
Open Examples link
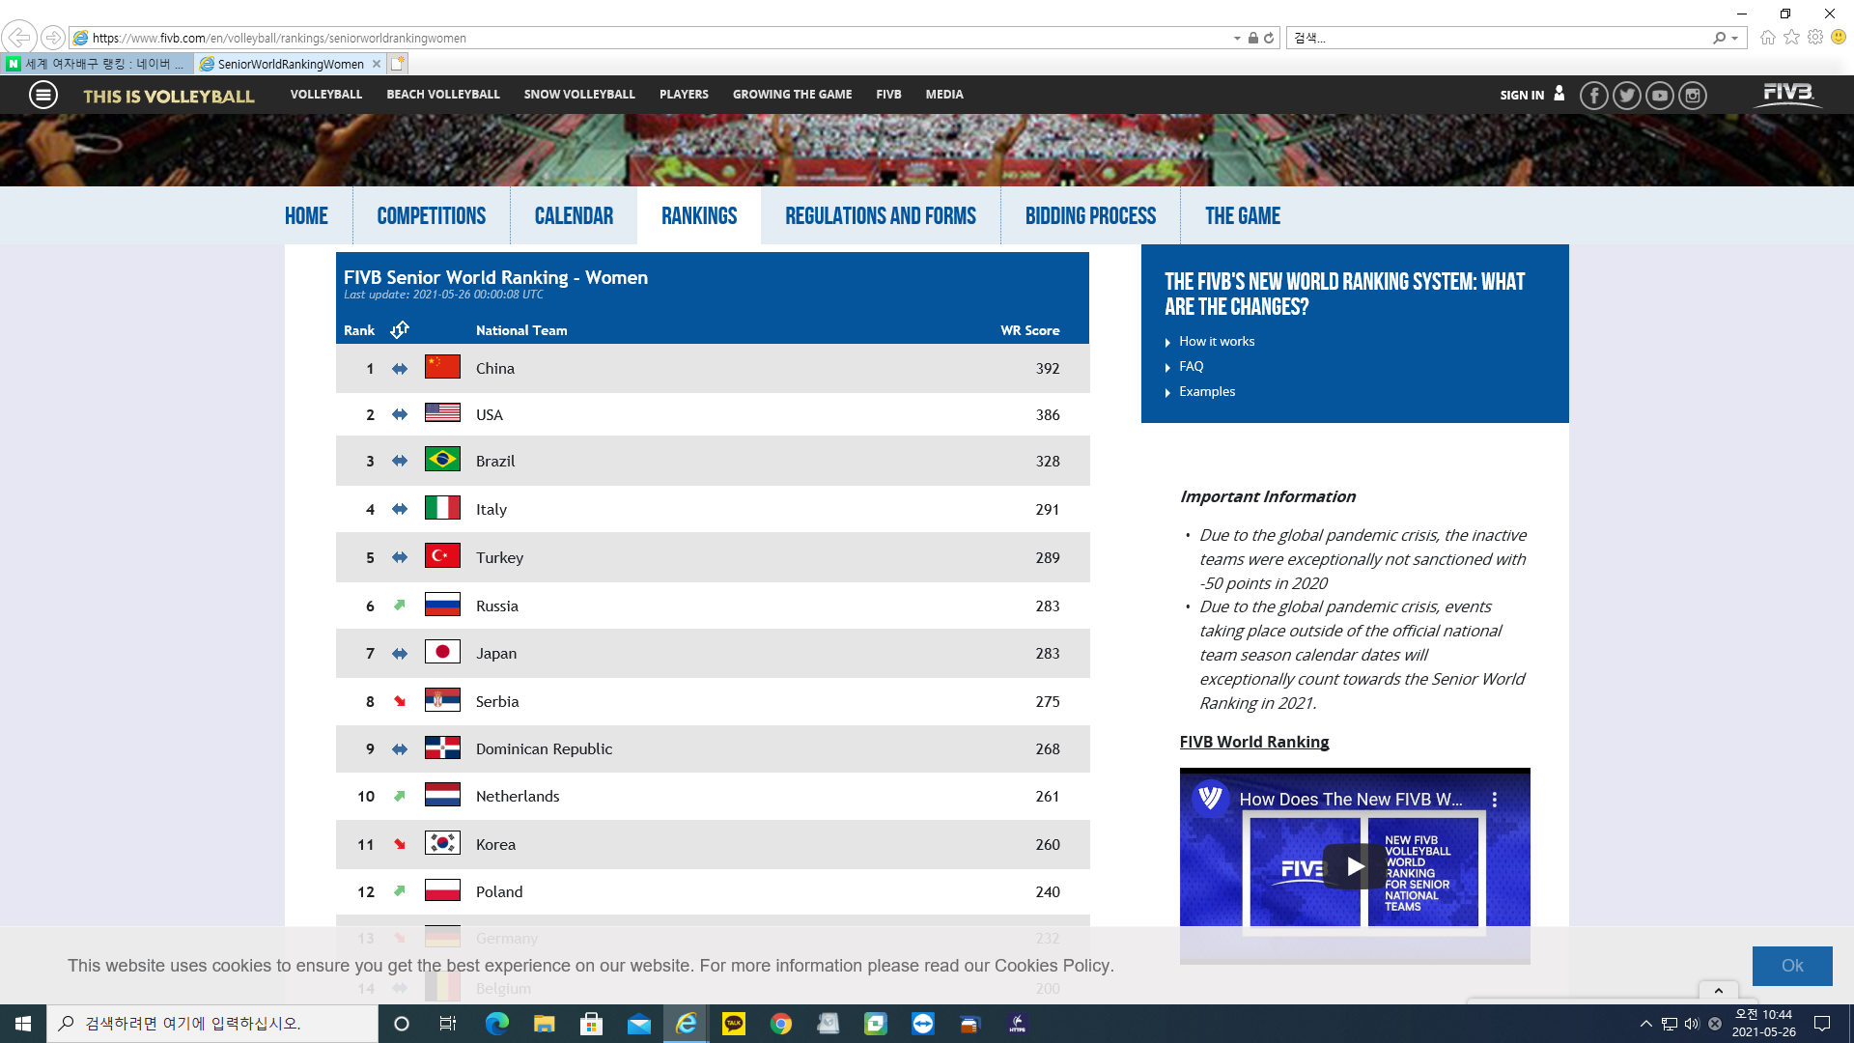coord(1207,392)
